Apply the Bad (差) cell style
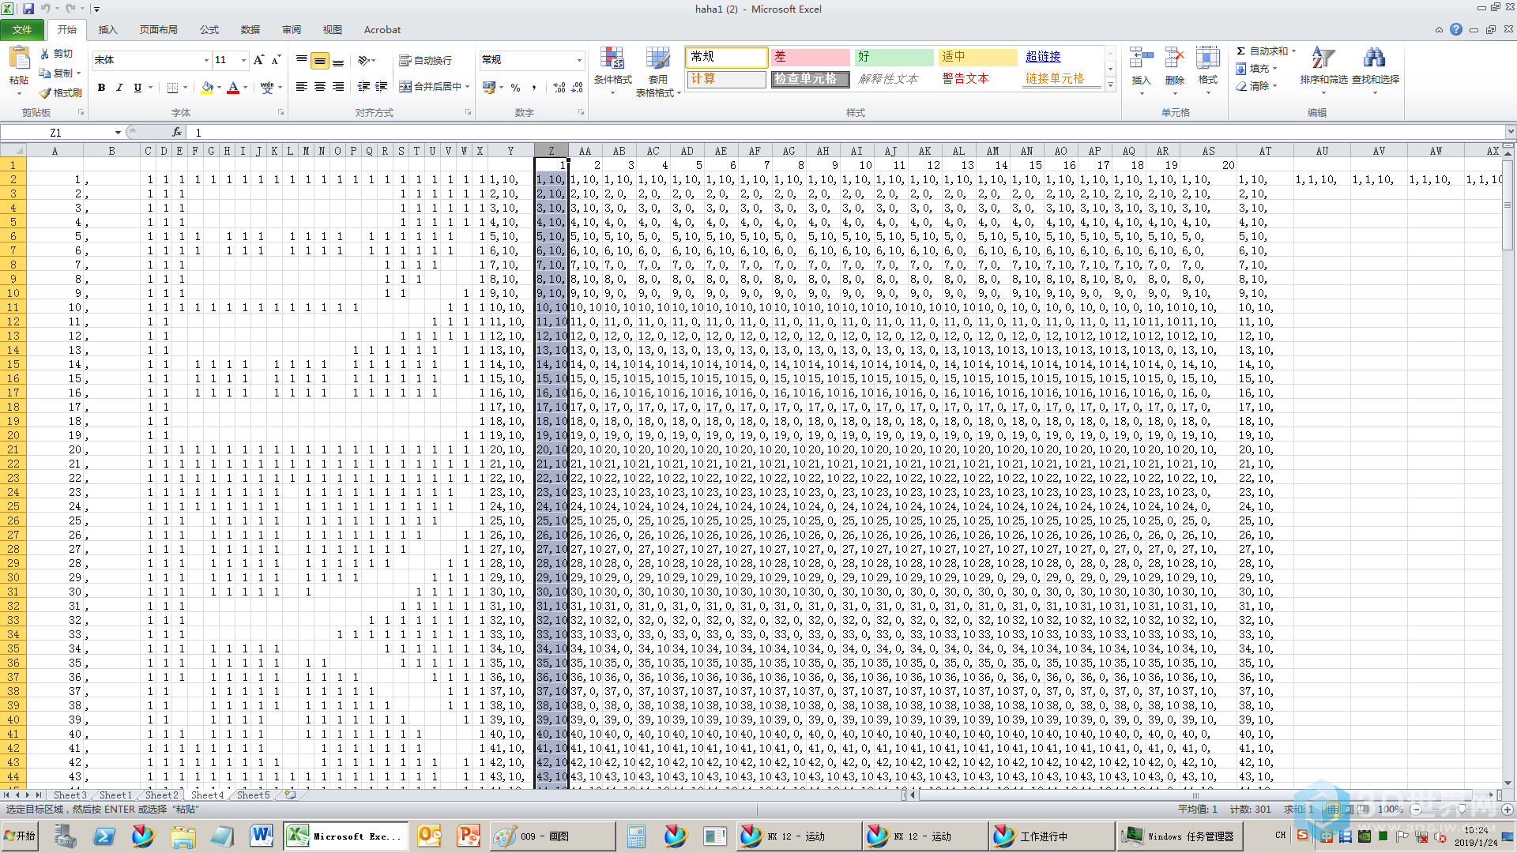 coord(810,57)
